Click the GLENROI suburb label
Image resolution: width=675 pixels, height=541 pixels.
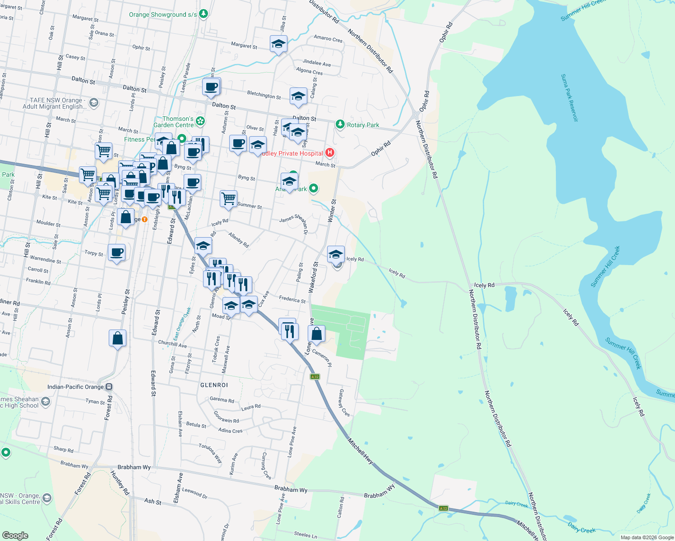pyautogui.click(x=213, y=385)
